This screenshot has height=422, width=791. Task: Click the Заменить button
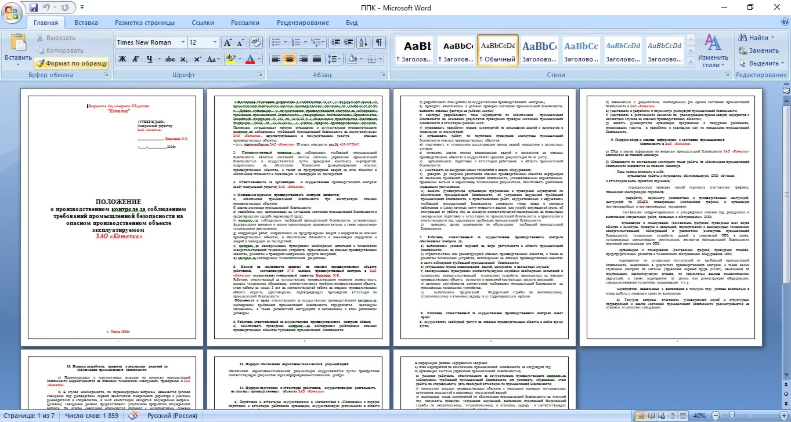tap(759, 50)
